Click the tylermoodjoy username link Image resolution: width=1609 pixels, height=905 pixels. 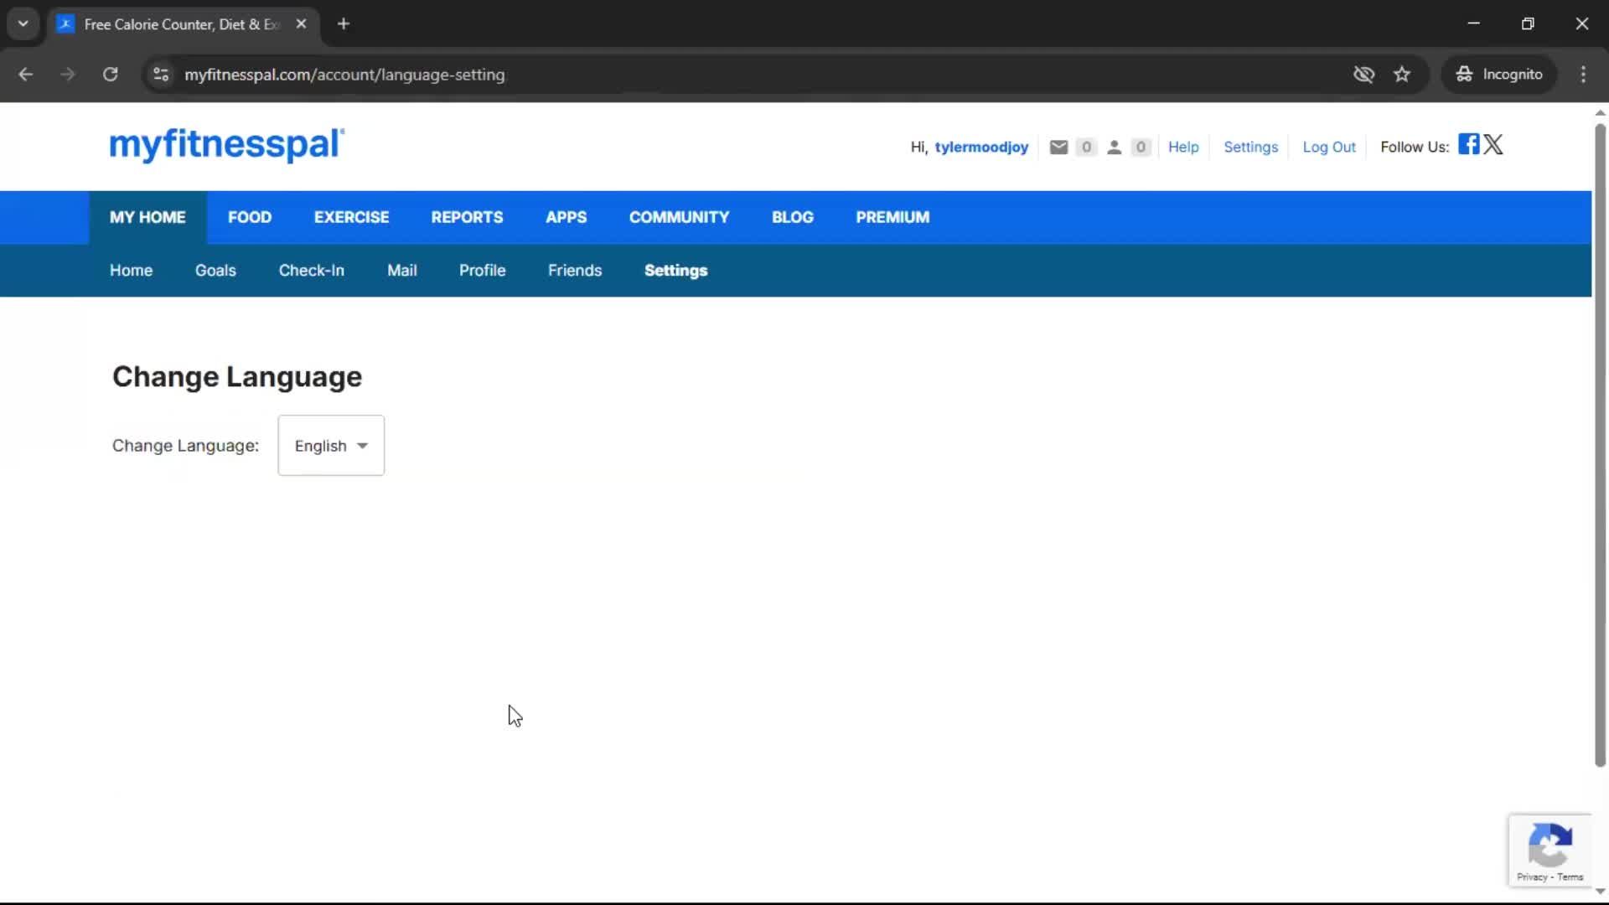click(981, 147)
